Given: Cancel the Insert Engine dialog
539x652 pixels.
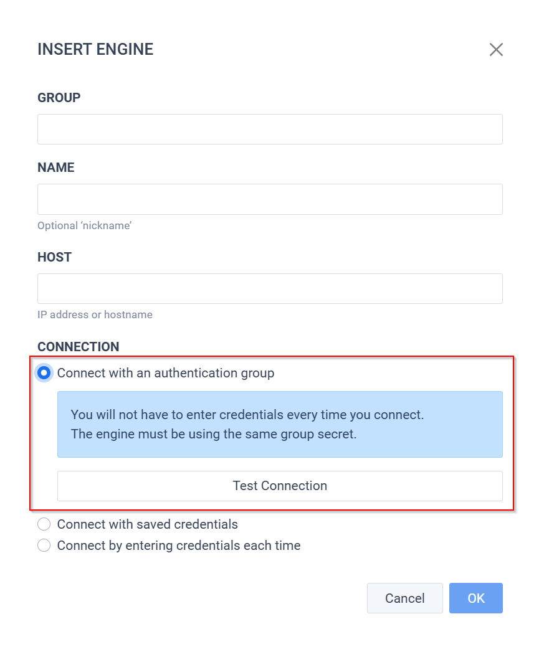Looking at the screenshot, I should click(405, 598).
